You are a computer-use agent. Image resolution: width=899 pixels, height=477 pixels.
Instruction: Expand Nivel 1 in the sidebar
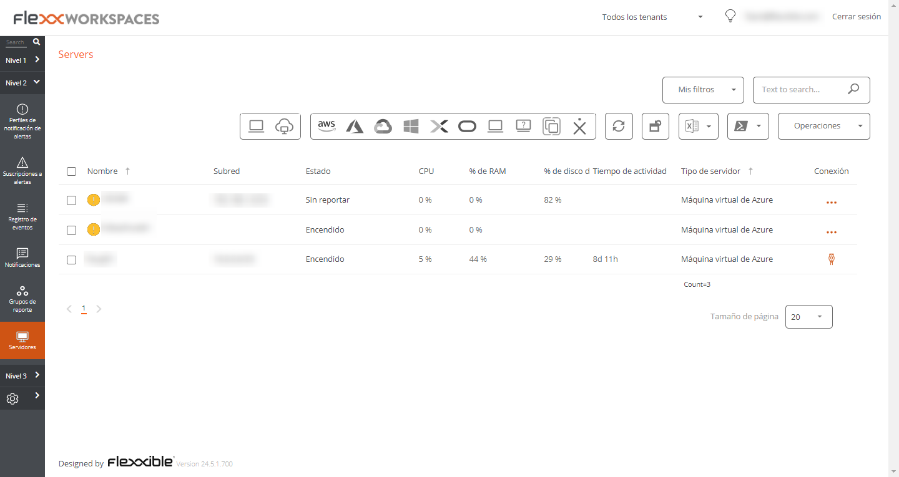tap(22, 60)
